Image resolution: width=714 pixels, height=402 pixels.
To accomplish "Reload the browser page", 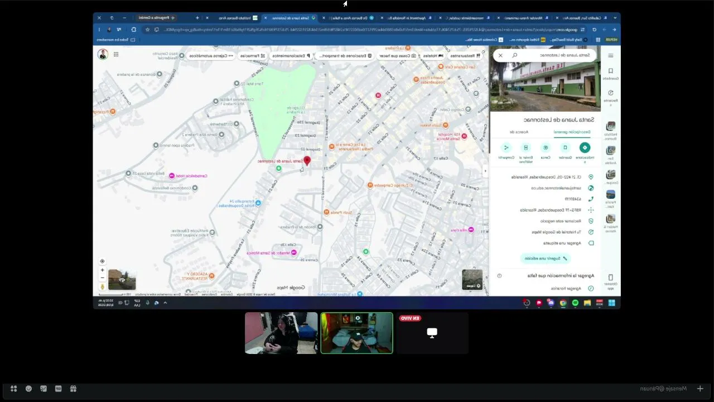I will pyautogui.click(x=594, y=30).
